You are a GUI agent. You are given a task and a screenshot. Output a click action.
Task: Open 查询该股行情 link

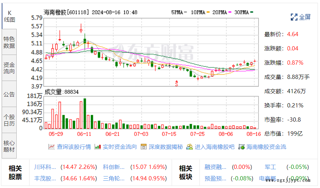(x=74, y=147)
